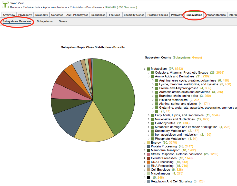Click the unlabeled black legend swatch

tap(149, 178)
